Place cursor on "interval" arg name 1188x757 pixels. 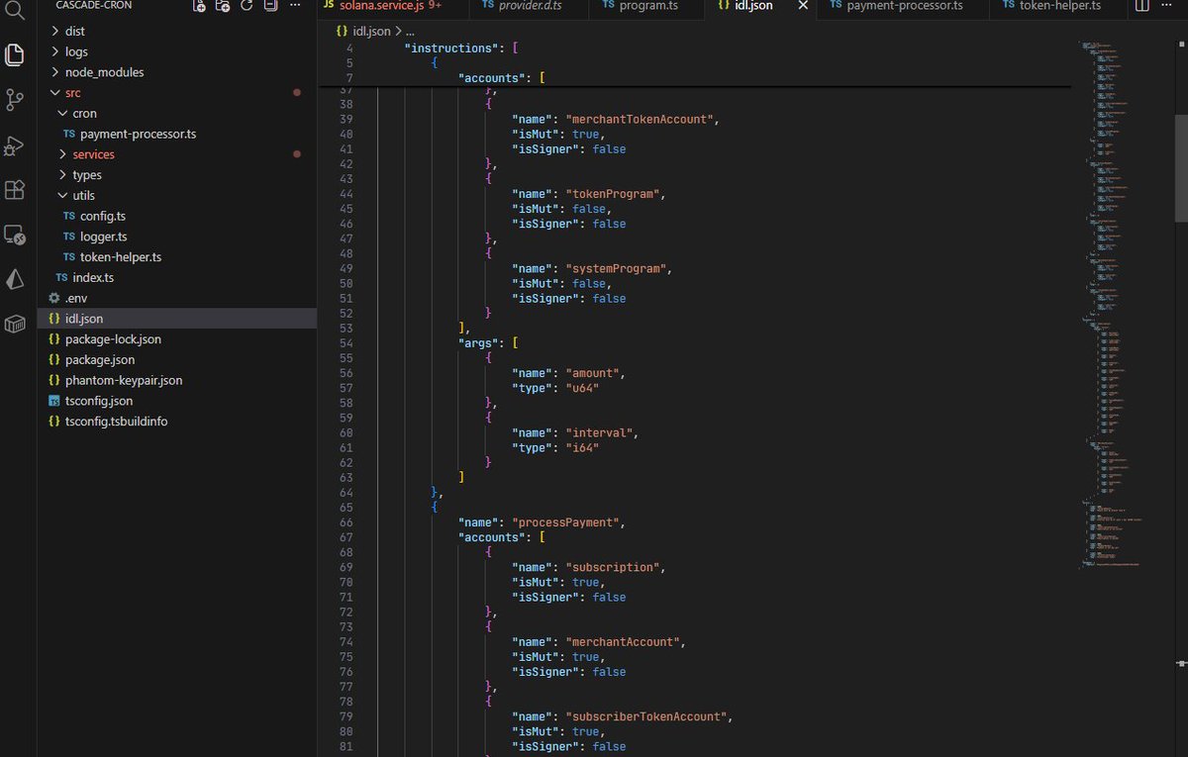click(x=599, y=432)
